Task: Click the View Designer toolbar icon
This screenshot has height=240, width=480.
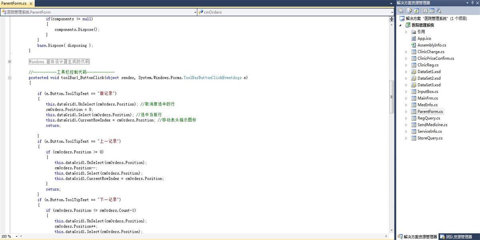Action: pyautogui.click(x=432, y=11)
